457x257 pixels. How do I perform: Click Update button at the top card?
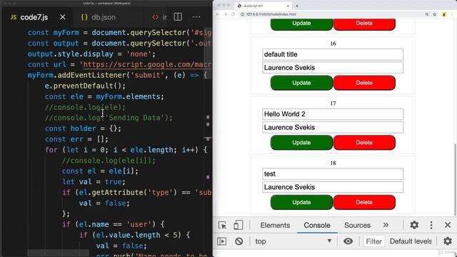(301, 24)
